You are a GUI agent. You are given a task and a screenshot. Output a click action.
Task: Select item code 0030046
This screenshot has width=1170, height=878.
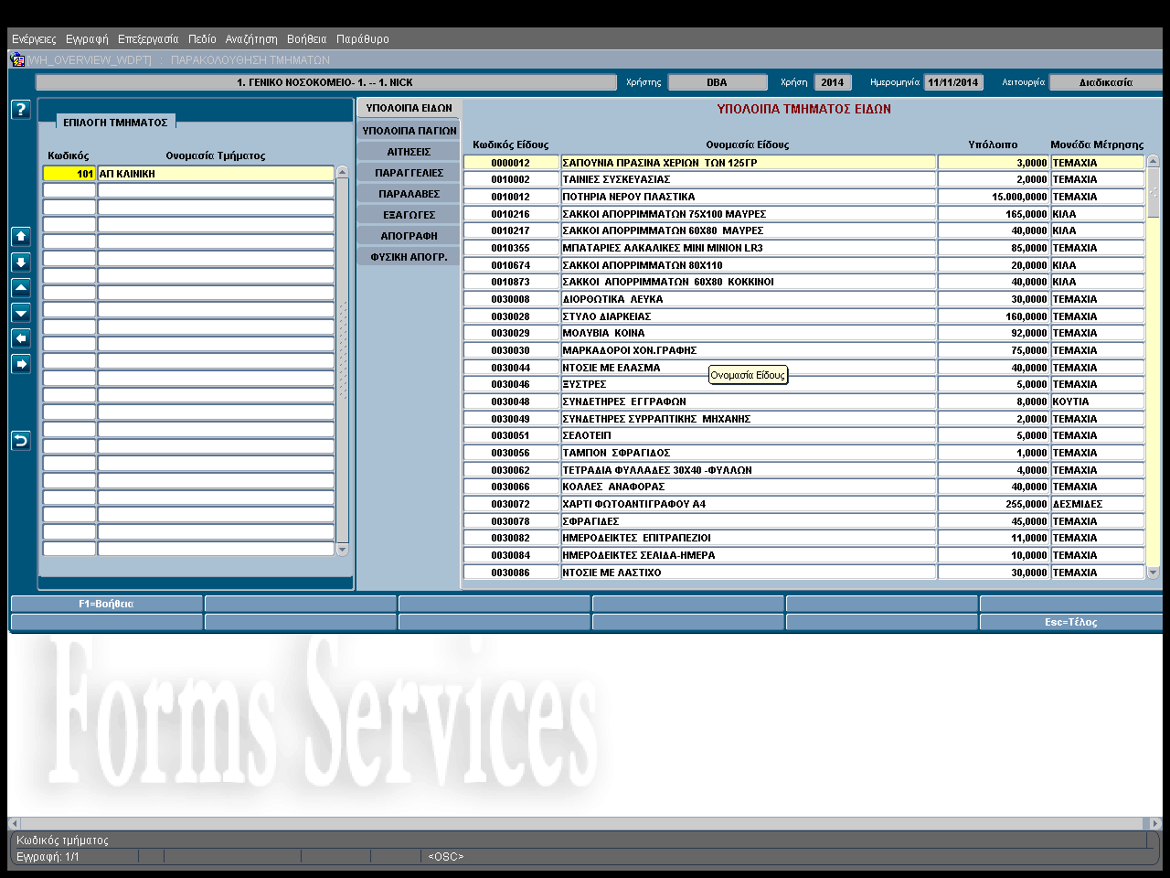(511, 384)
